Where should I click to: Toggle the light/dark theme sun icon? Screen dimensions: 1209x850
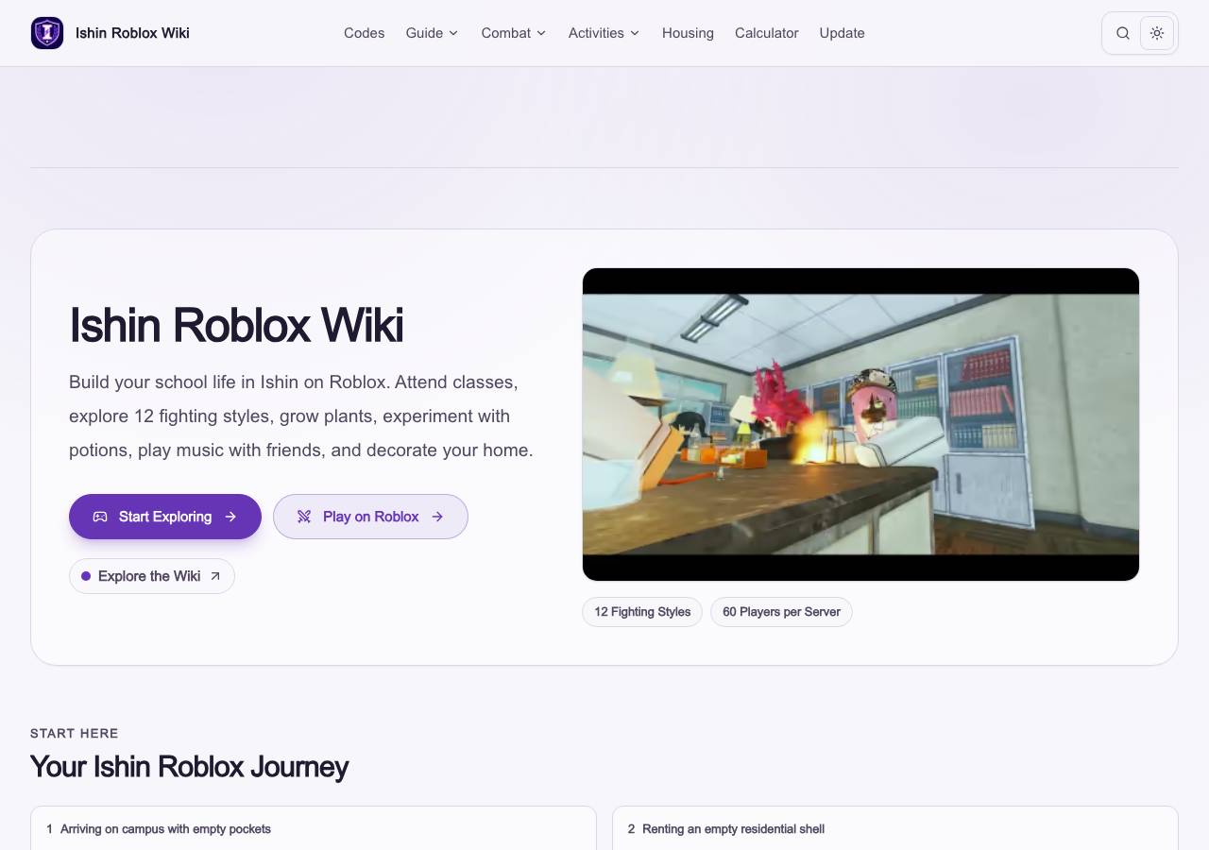point(1157,33)
